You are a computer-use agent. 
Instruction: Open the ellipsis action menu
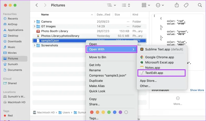(160, 5)
